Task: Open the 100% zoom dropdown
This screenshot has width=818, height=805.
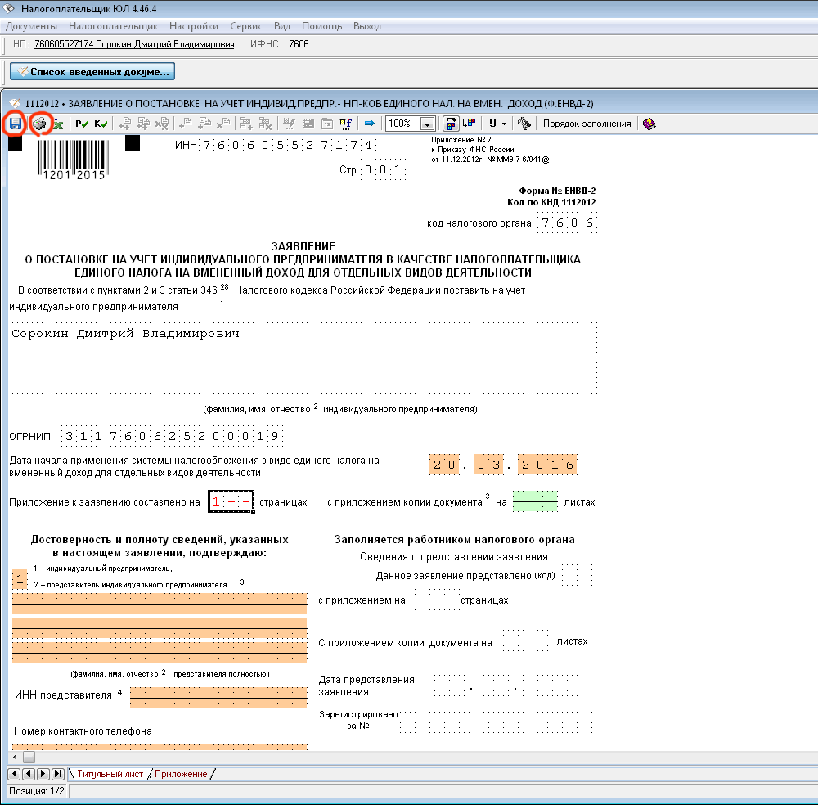Action: point(426,124)
